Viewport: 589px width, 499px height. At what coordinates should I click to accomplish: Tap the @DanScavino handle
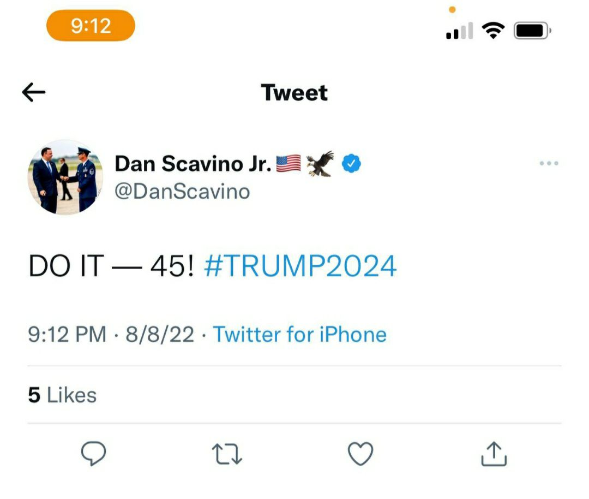coord(182,191)
